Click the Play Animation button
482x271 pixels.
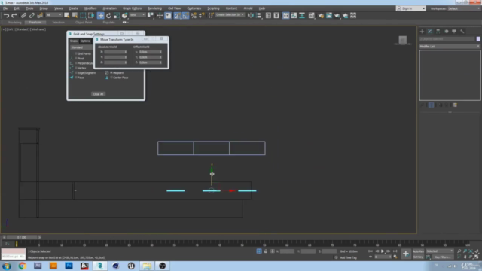coord(383,251)
